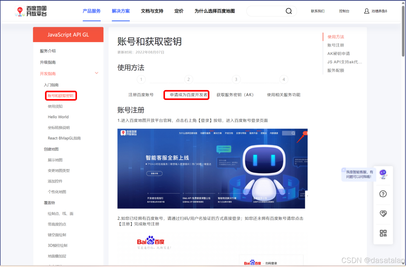
Task: Collapse the 开发指南 section chevron
Action: tap(97, 73)
